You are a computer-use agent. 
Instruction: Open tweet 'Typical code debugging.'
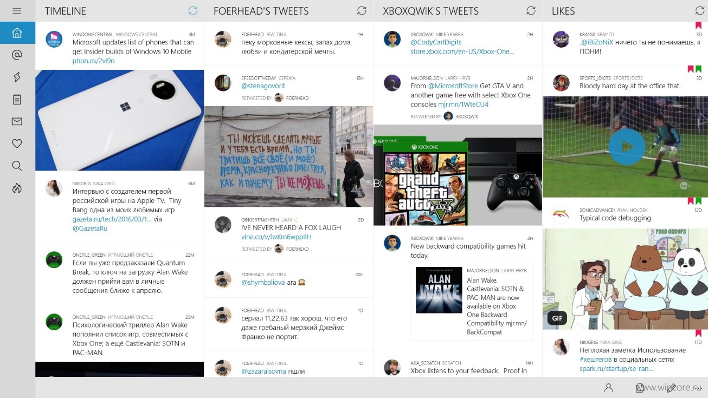[615, 218]
